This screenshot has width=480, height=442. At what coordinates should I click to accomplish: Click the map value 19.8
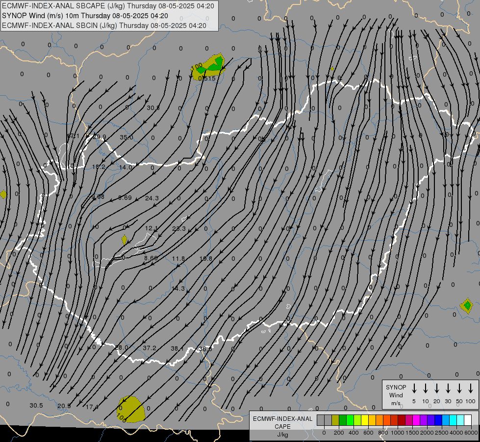[x=206, y=259]
